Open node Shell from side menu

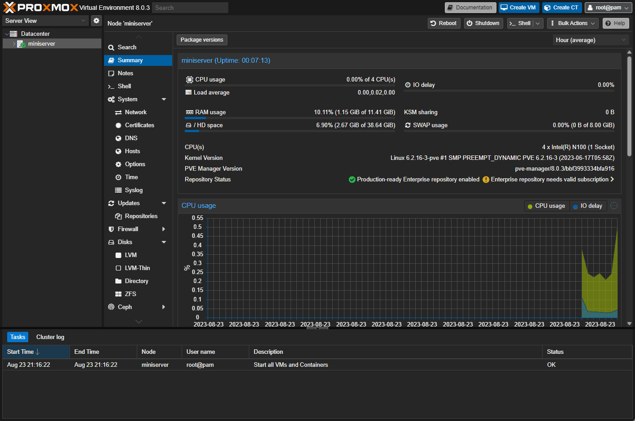point(124,86)
